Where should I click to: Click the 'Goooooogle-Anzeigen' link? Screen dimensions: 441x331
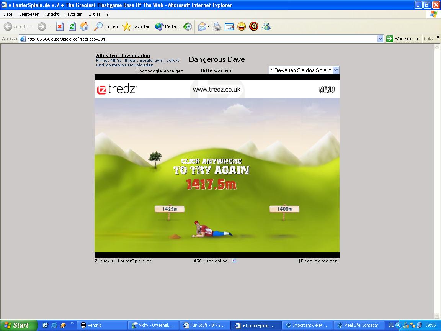click(160, 71)
